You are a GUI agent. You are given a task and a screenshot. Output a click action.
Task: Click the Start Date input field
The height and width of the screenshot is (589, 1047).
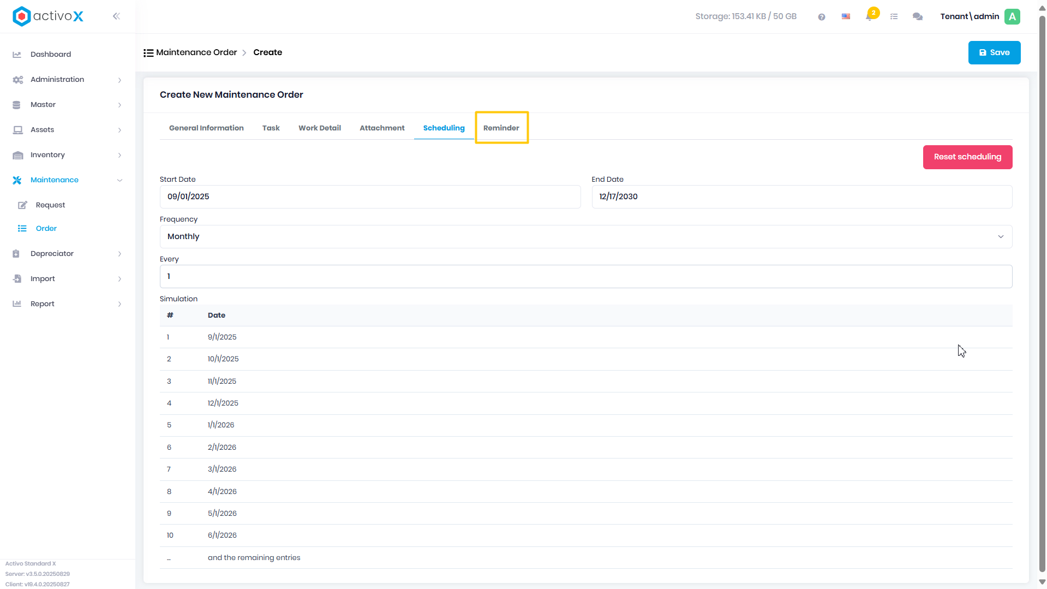[370, 197]
